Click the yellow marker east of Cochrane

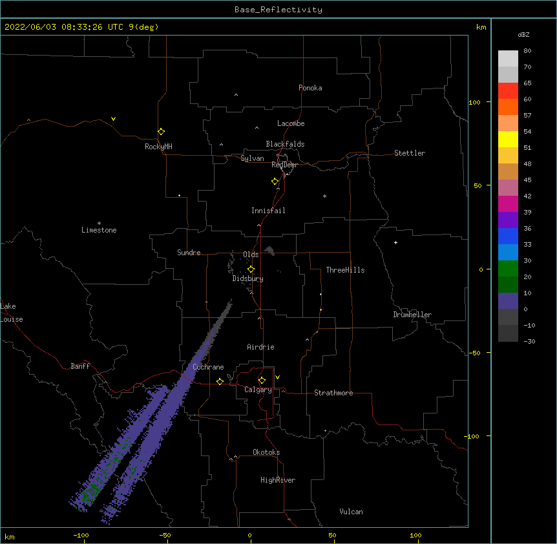point(220,381)
